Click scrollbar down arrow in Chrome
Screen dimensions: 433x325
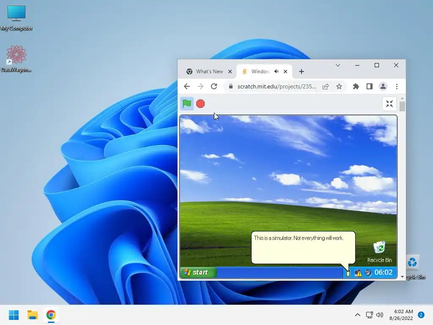pos(402,277)
